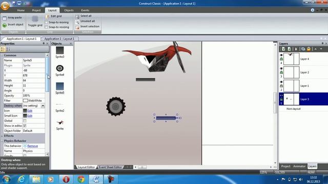This screenshot has width=328, height=184.
Task: Open the Objects ribbon tab
Action: (x=69, y=10)
